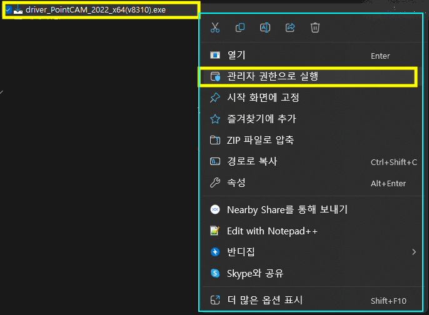The width and height of the screenshot is (429, 315).
Task: Select Skype와 공유
Action: coord(311,273)
